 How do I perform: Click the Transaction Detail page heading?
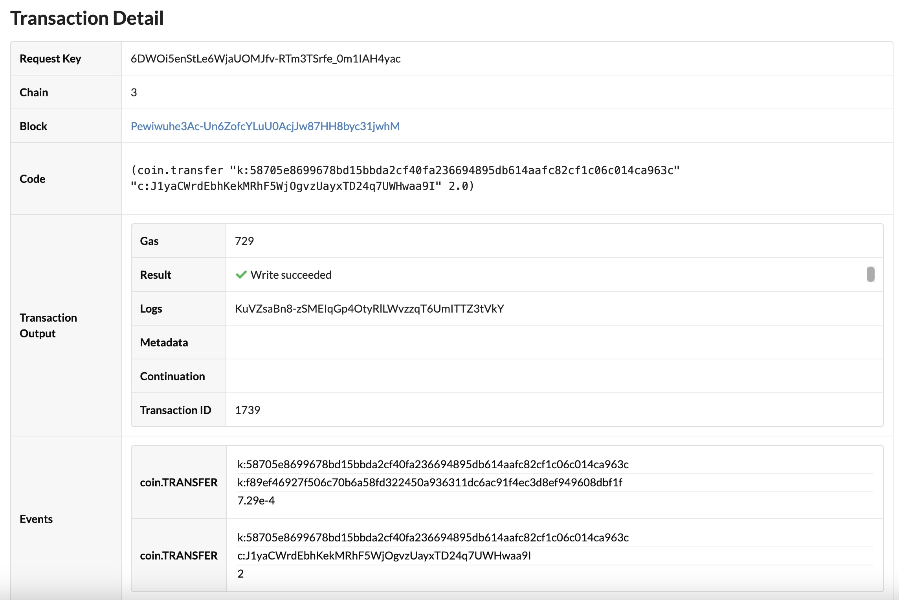tap(88, 17)
